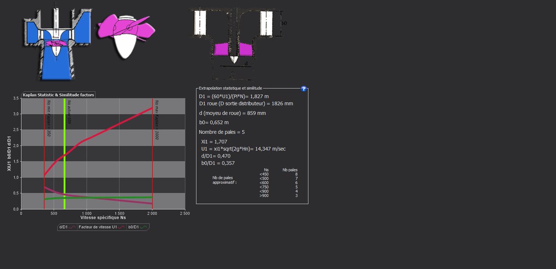The width and height of the screenshot is (556, 269).
Task: Select the green Ns actuel marker line
Action: pyautogui.click(x=65, y=154)
